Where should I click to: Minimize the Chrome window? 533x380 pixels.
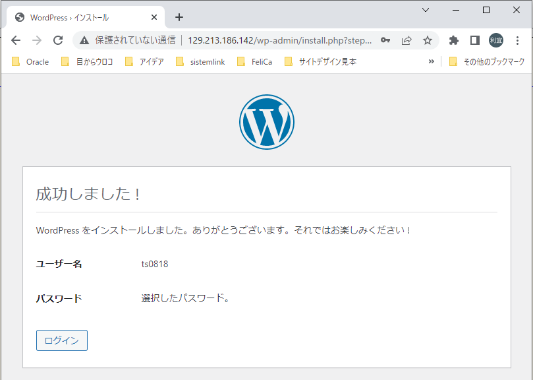coord(456,10)
